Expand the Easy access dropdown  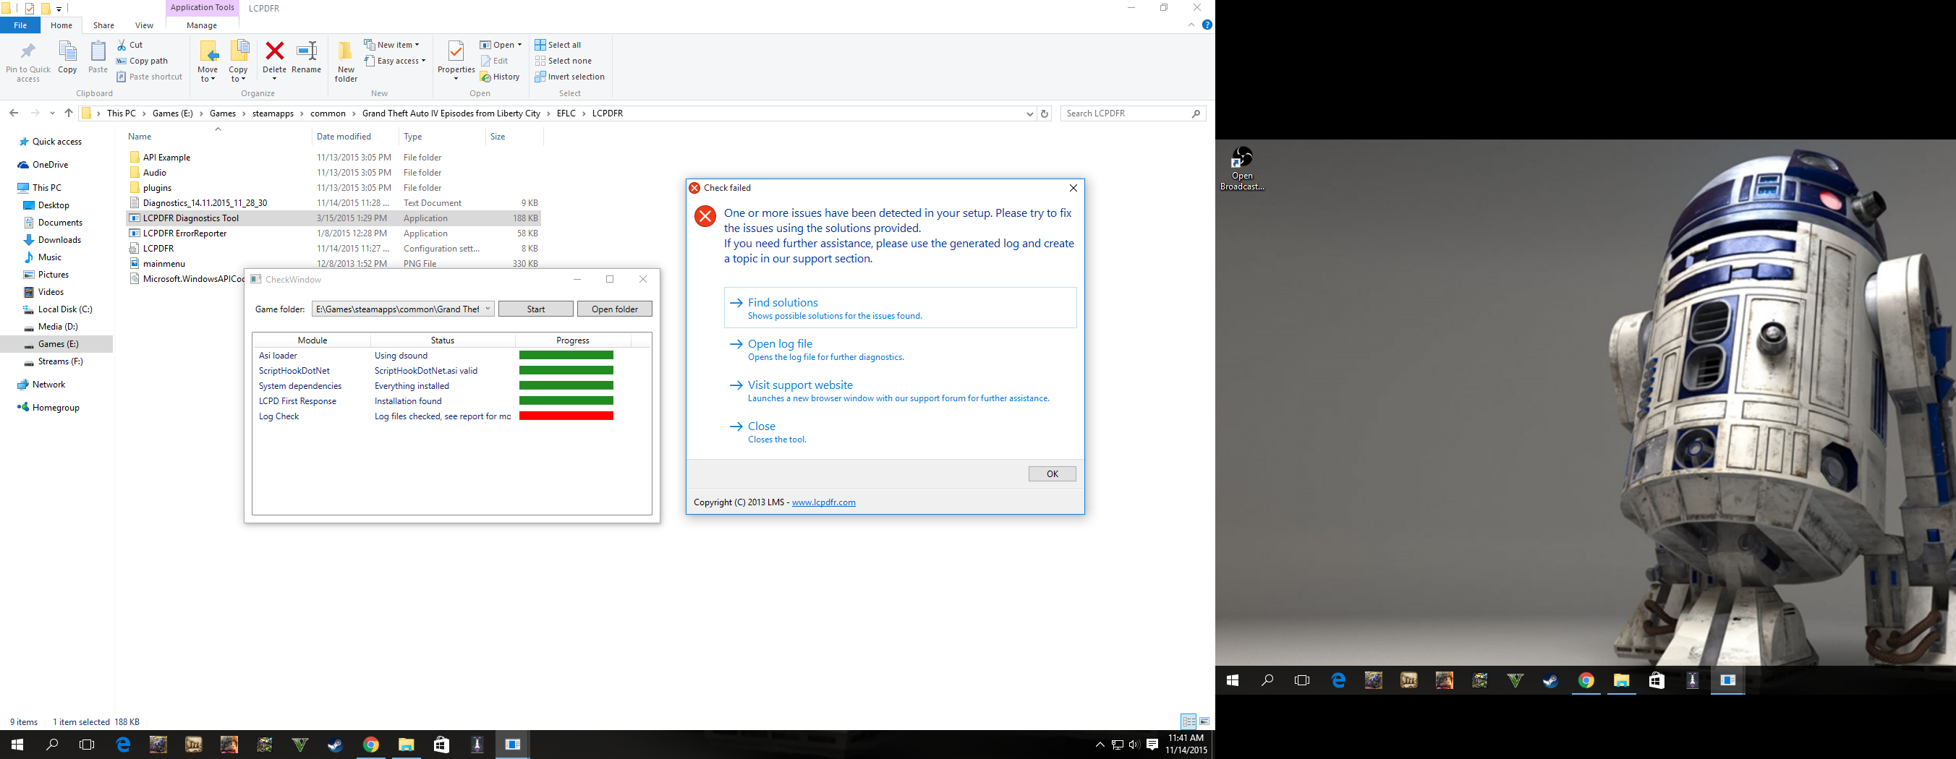[395, 61]
